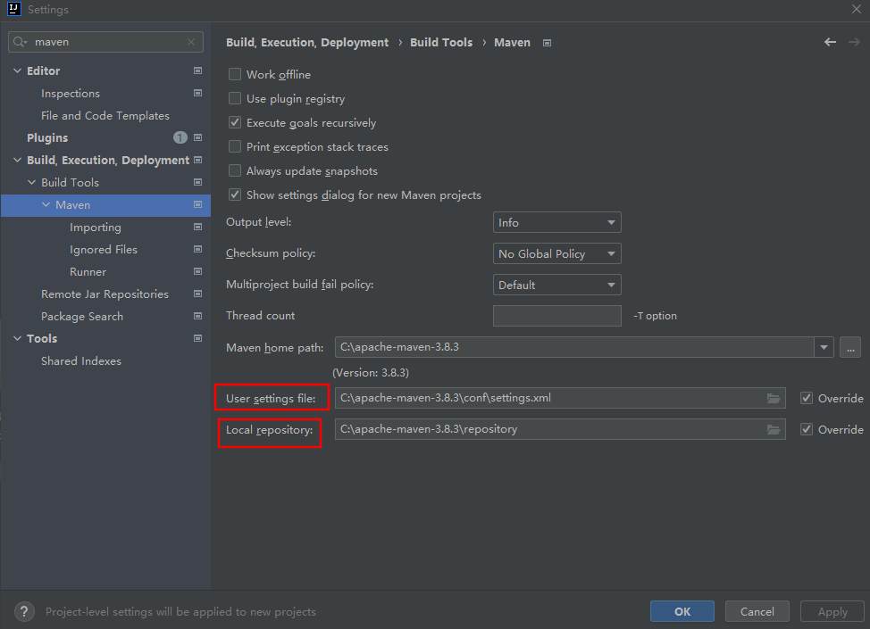
Task: Enable Always update snapshots checkbox
Action: (x=235, y=170)
